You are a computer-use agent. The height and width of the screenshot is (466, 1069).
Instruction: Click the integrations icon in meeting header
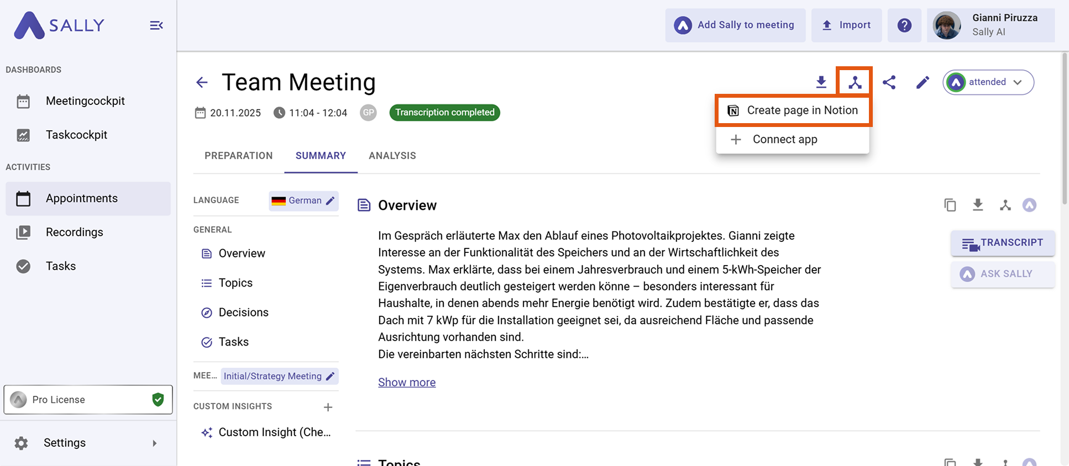[855, 82]
